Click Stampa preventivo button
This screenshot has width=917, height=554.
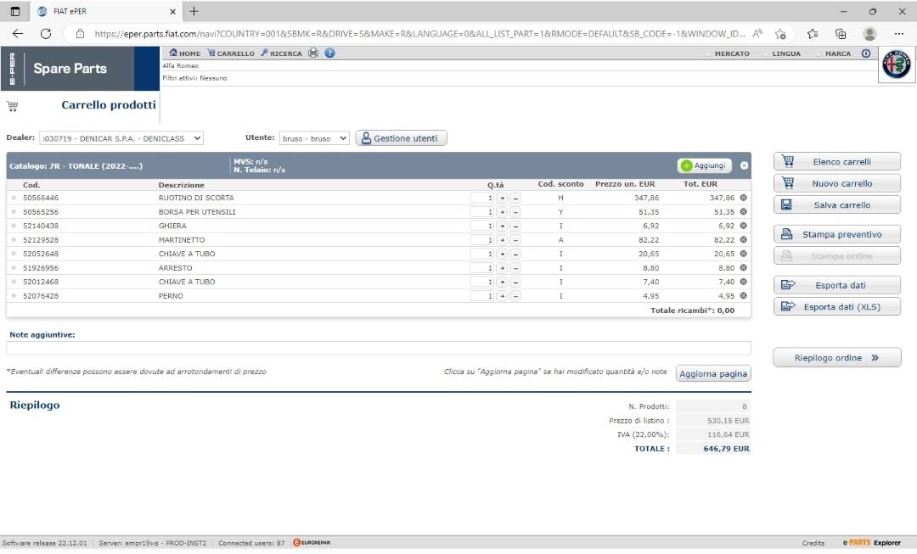point(837,234)
